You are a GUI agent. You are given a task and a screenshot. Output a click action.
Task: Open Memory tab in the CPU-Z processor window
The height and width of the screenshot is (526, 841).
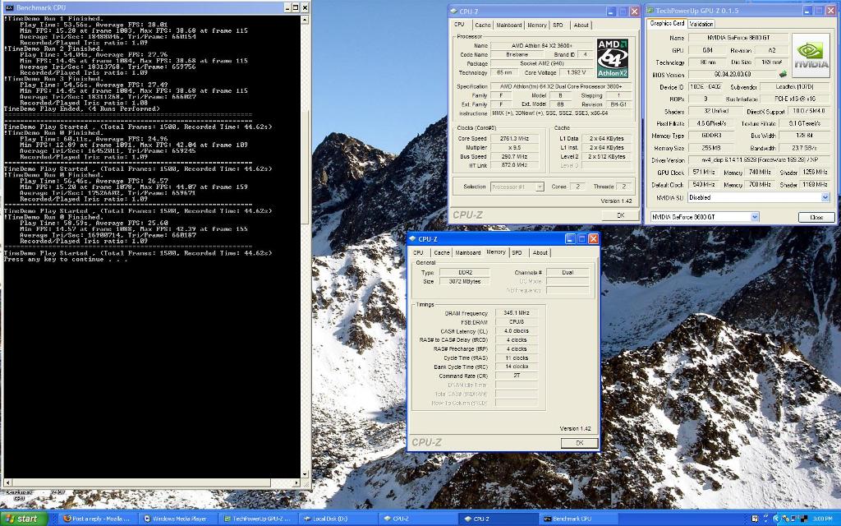(537, 25)
